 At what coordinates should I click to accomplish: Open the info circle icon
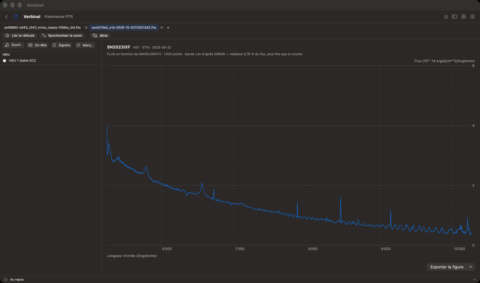(473, 17)
